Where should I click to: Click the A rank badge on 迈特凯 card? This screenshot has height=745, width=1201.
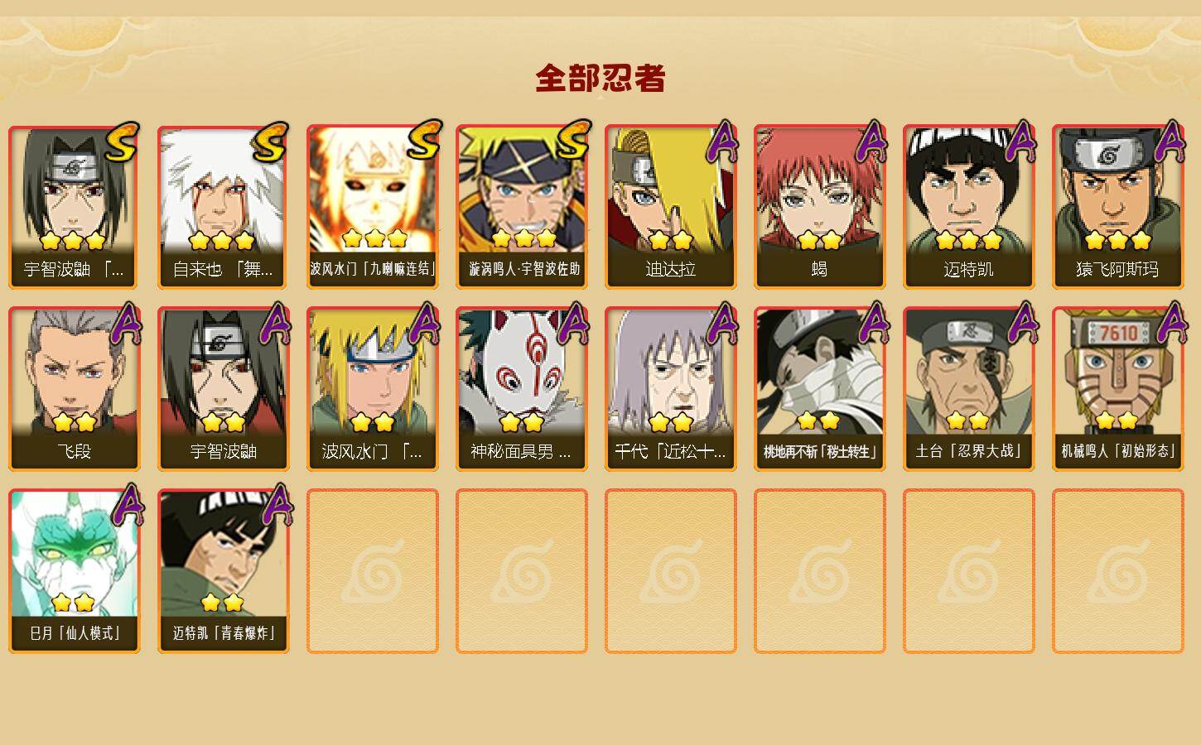[1020, 141]
